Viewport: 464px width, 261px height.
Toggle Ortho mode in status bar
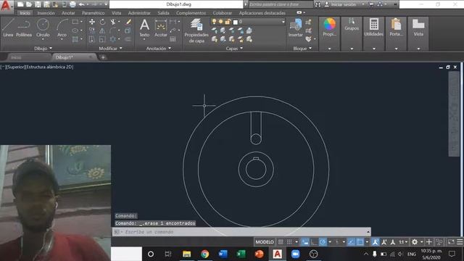pos(314,242)
